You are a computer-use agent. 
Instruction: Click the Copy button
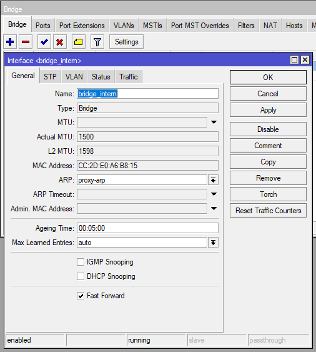pyautogui.click(x=268, y=162)
